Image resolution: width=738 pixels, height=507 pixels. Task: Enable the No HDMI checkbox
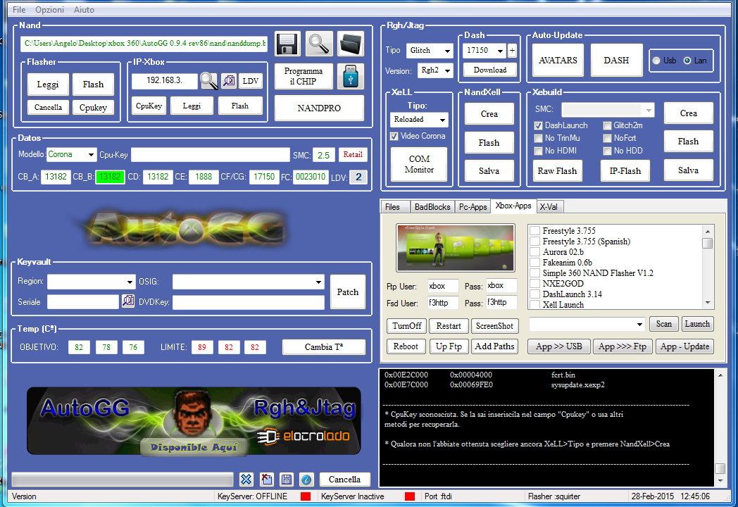(539, 151)
